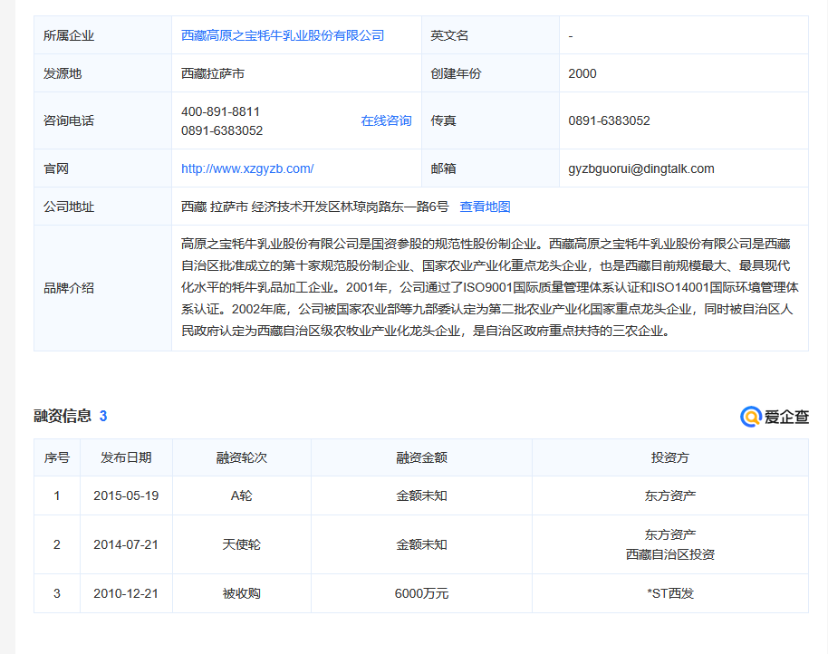Select investor 东方资产 in the A轮 row
The width and height of the screenshot is (828, 654).
[x=669, y=495]
